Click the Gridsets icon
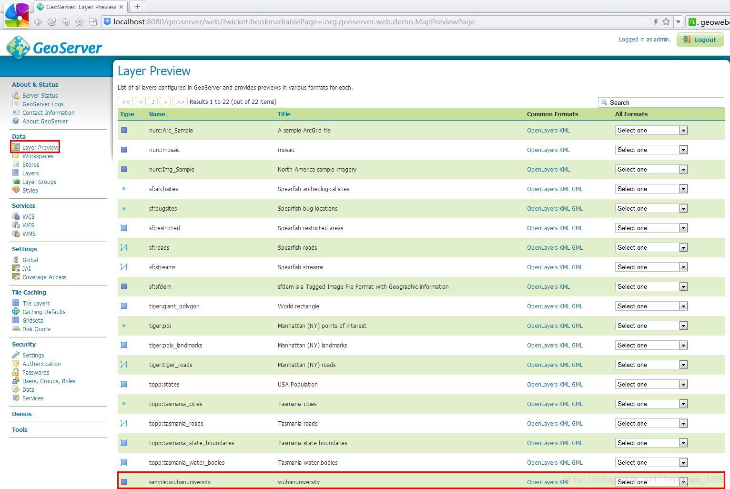This screenshot has width=730, height=489. pyautogui.click(x=16, y=320)
